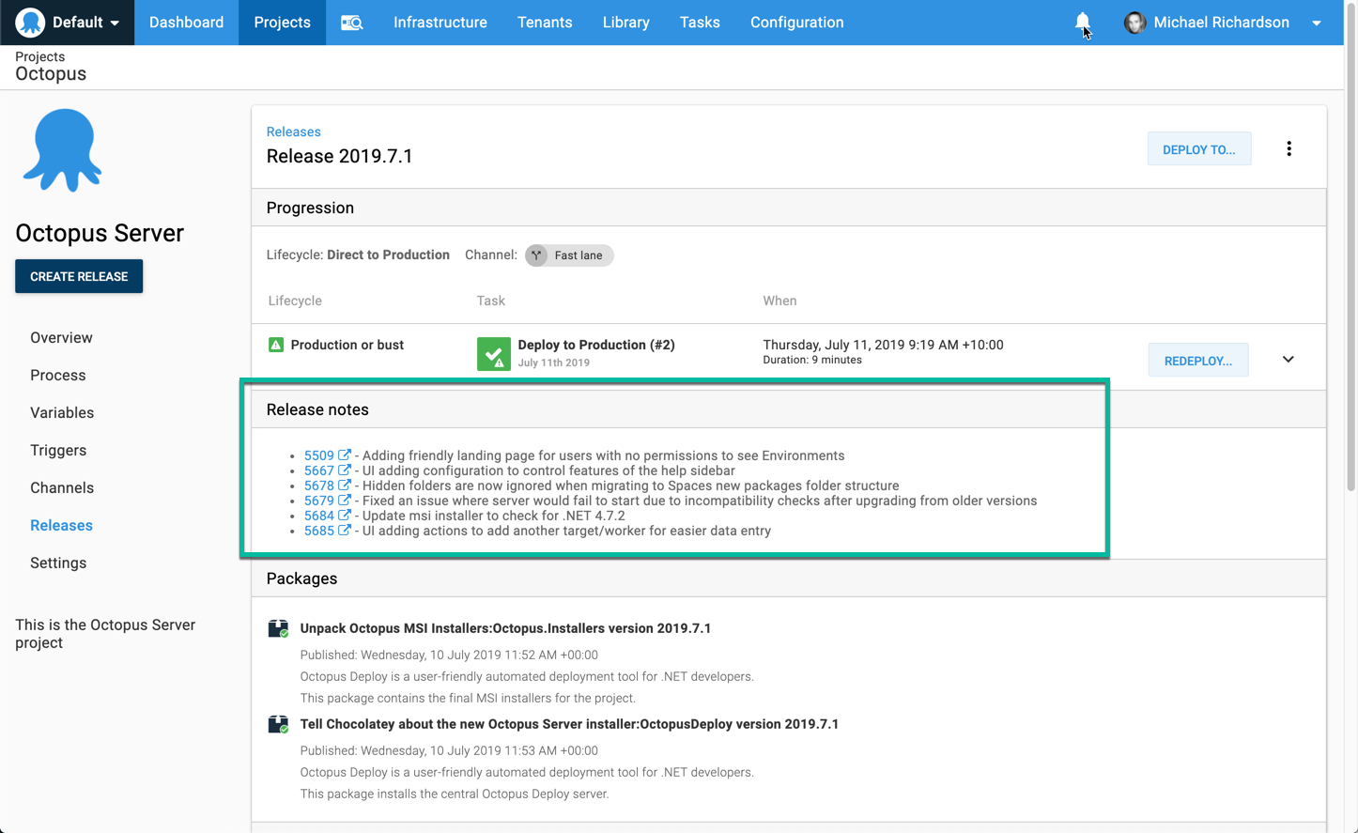
Task: Click the Unpack Octopus MSI Installers package title
Action: pos(505,628)
